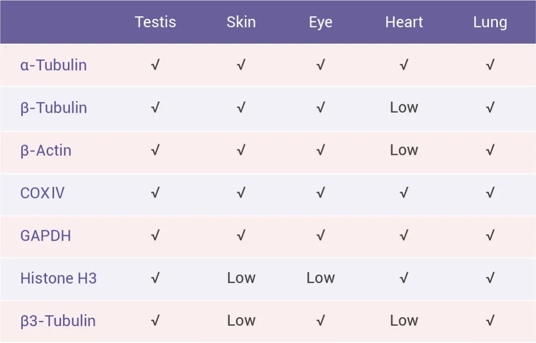Image resolution: width=536 pixels, height=343 pixels.
Task: Click the α-Tubulin row label
Action: click(x=54, y=65)
